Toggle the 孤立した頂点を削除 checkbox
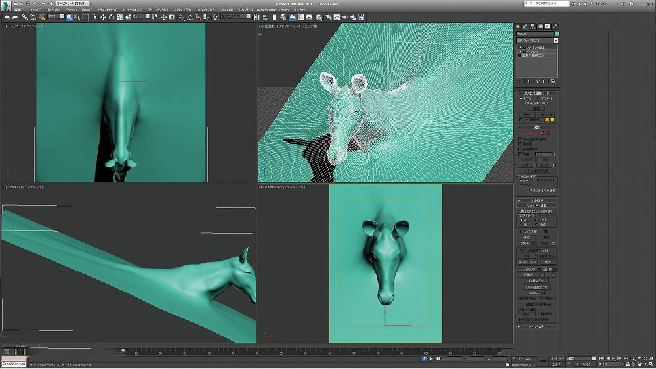 [x=520, y=319]
